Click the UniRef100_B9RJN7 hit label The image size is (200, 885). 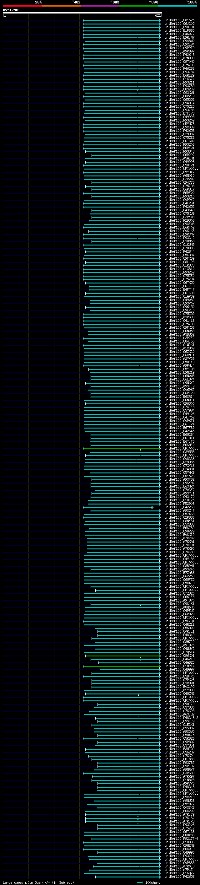pyautogui.click(x=179, y=37)
